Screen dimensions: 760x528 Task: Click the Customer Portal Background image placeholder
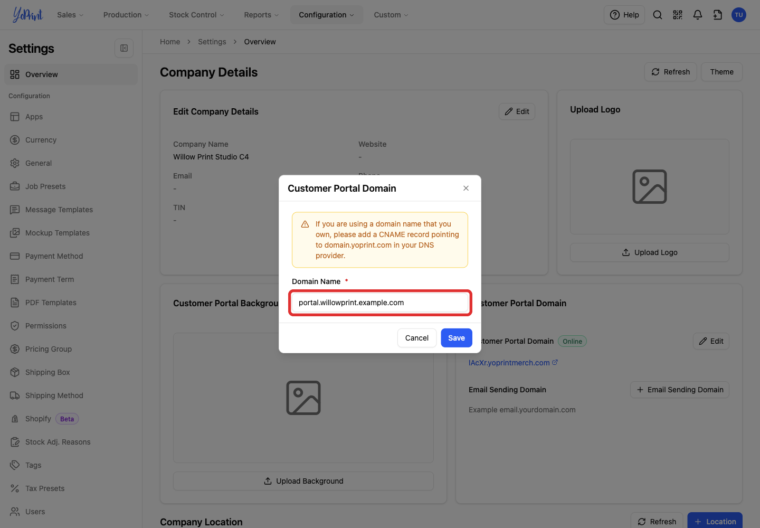(303, 398)
